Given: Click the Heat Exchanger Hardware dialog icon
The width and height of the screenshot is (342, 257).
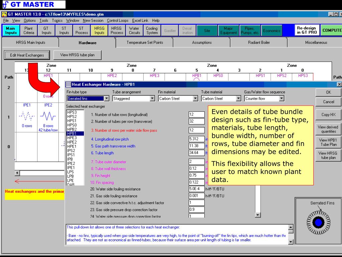Looking at the screenshot, I should click(68, 84).
